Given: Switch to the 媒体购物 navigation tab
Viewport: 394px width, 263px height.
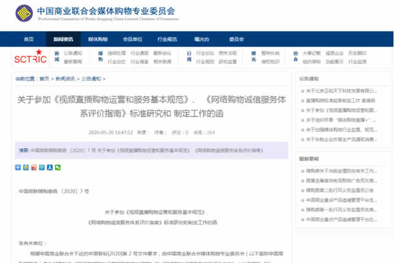Looking at the screenshot, I should coord(98,39).
